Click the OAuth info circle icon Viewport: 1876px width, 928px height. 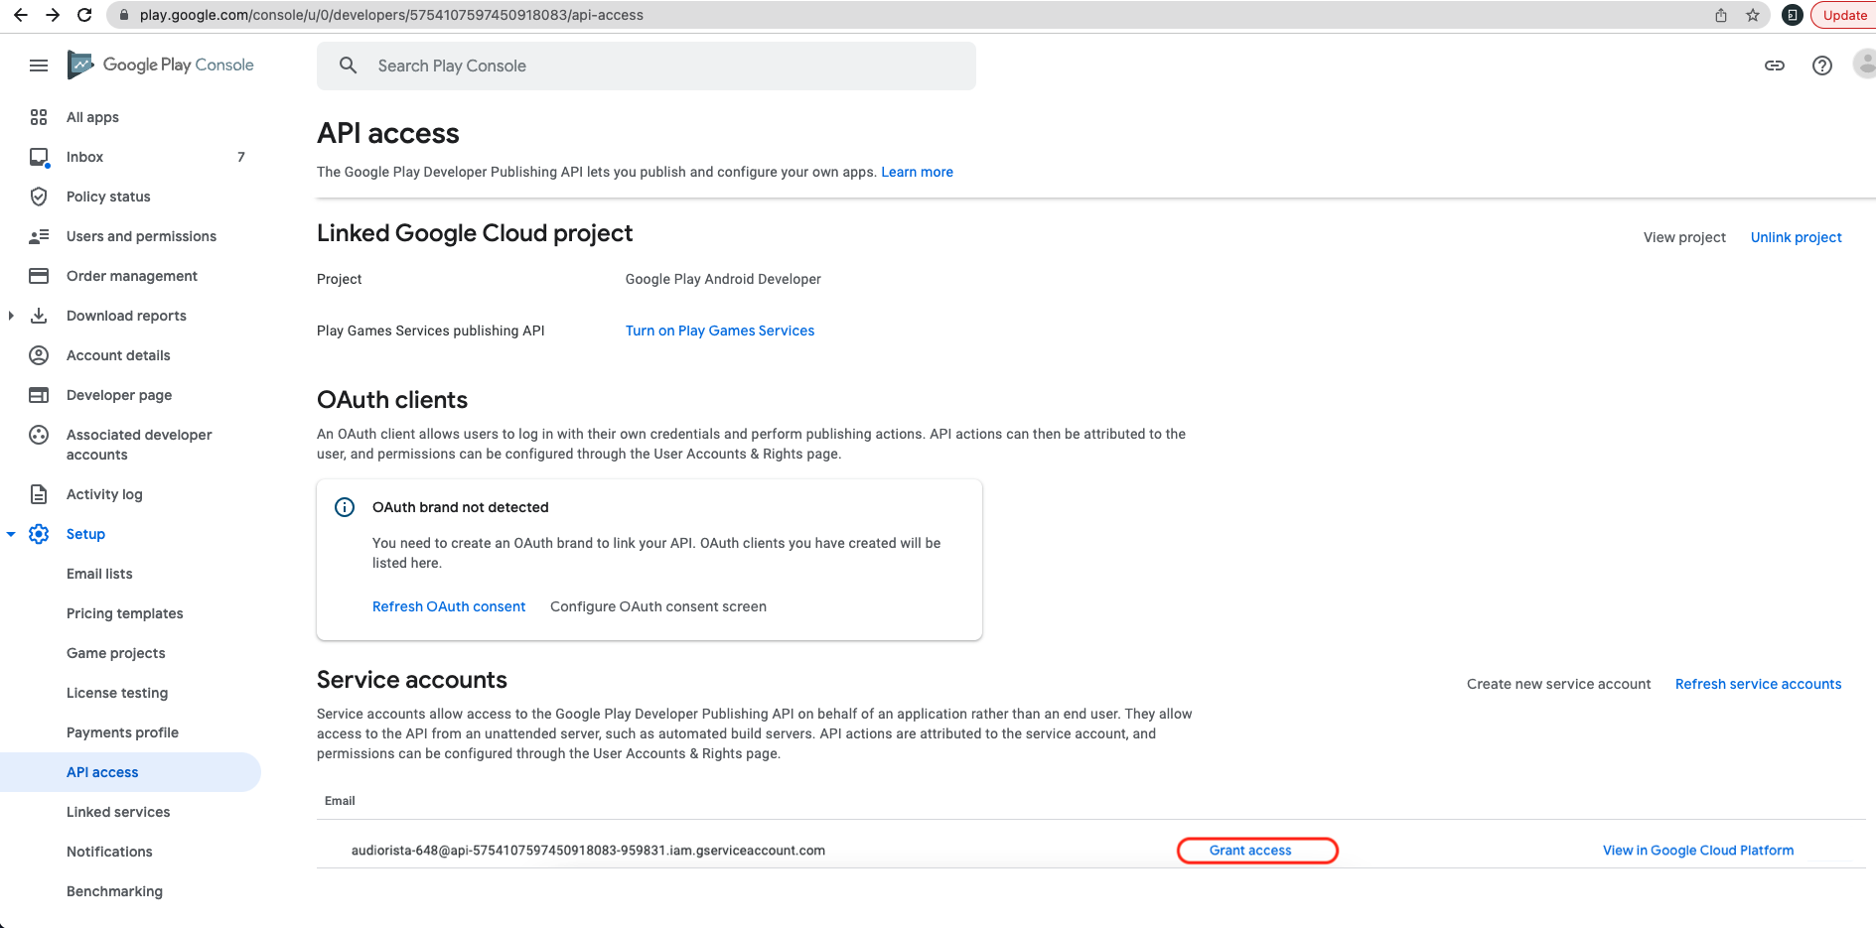(345, 507)
